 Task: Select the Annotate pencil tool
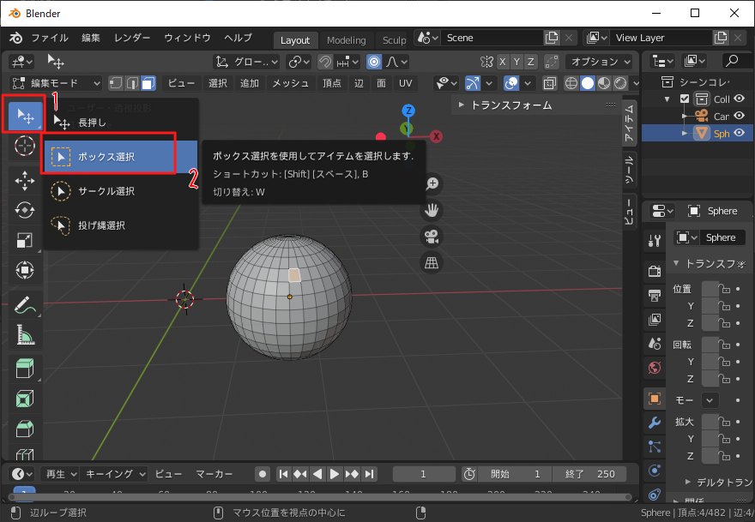click(x=25, y=304)
